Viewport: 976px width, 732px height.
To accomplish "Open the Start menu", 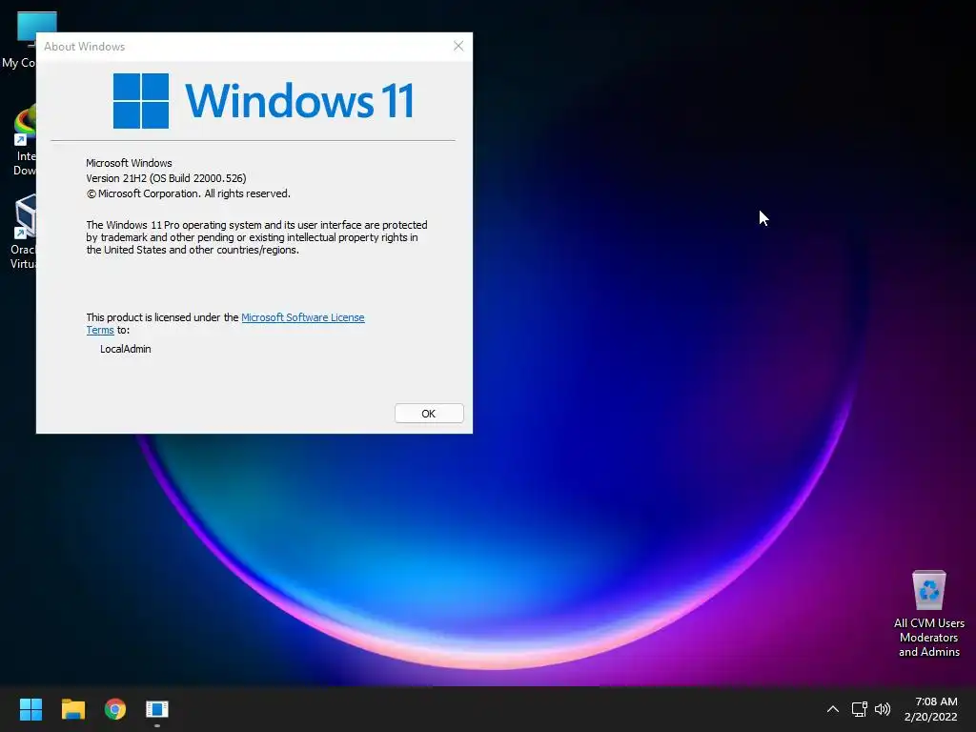I will coord(30,709).
